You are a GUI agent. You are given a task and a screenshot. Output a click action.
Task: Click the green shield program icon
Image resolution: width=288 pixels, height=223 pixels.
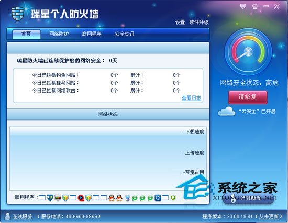[x=173, y=198]
